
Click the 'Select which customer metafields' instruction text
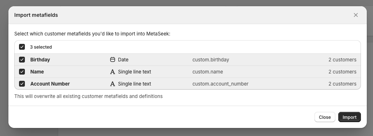[92, 34]
